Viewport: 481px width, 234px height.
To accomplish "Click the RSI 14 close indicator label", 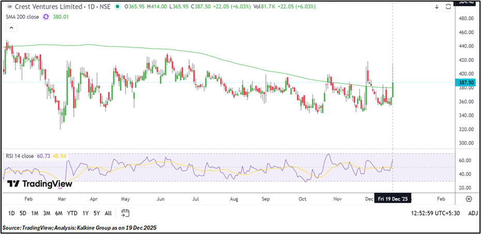I will click(x=20, y=155).
